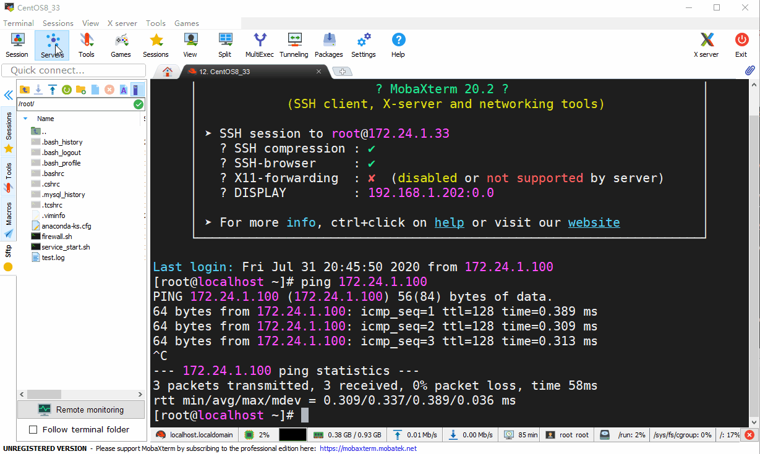Screen dimensions: 760x454
Task: Collapse the sidebar with double chevron
Action: tap(8, 95)
